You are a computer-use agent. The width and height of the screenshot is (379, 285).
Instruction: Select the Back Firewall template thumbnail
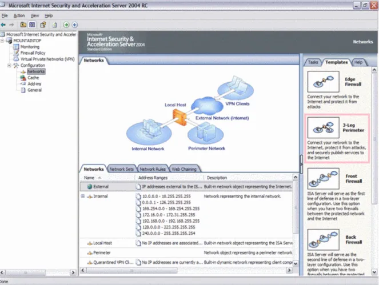point(323,239)
